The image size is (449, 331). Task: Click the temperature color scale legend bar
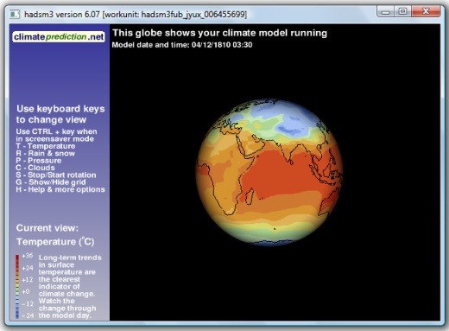pyautogui.click(x=17, y=286)
